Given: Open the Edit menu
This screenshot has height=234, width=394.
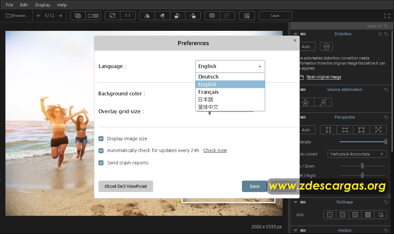Looking at the screenshot, I should pyautogui.click(x=24, y=5).
